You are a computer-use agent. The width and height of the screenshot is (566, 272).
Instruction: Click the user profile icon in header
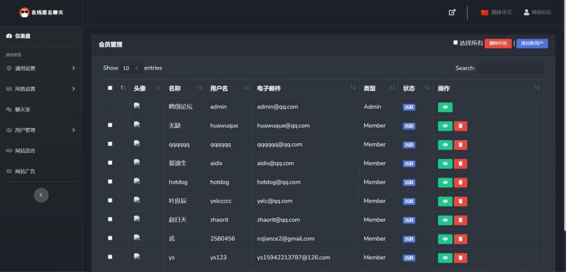(526, 12)
